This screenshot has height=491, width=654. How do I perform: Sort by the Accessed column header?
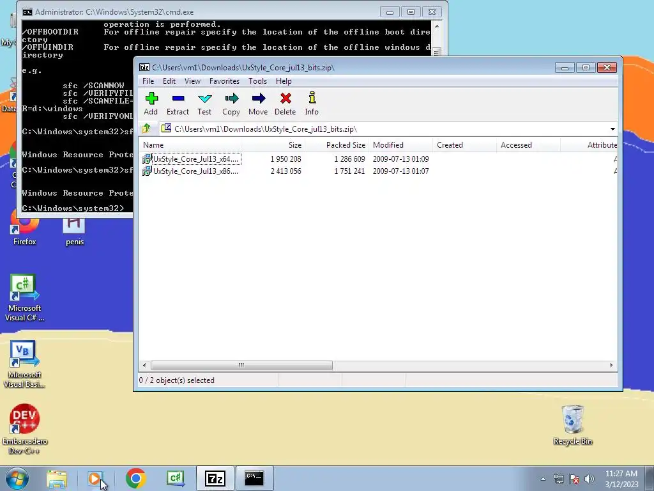pyautogui.click(x=528, y=145)
